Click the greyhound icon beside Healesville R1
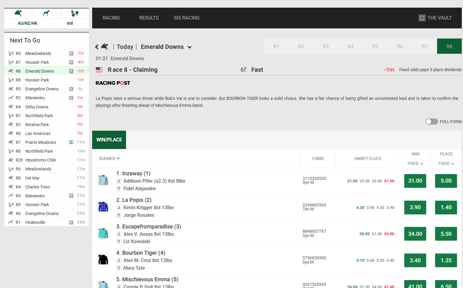The height and width of the screenshot is (288, 463). [x=11, y=222]
